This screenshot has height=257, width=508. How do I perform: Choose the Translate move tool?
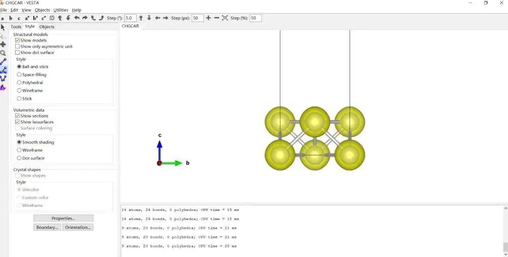click(3, 44)
